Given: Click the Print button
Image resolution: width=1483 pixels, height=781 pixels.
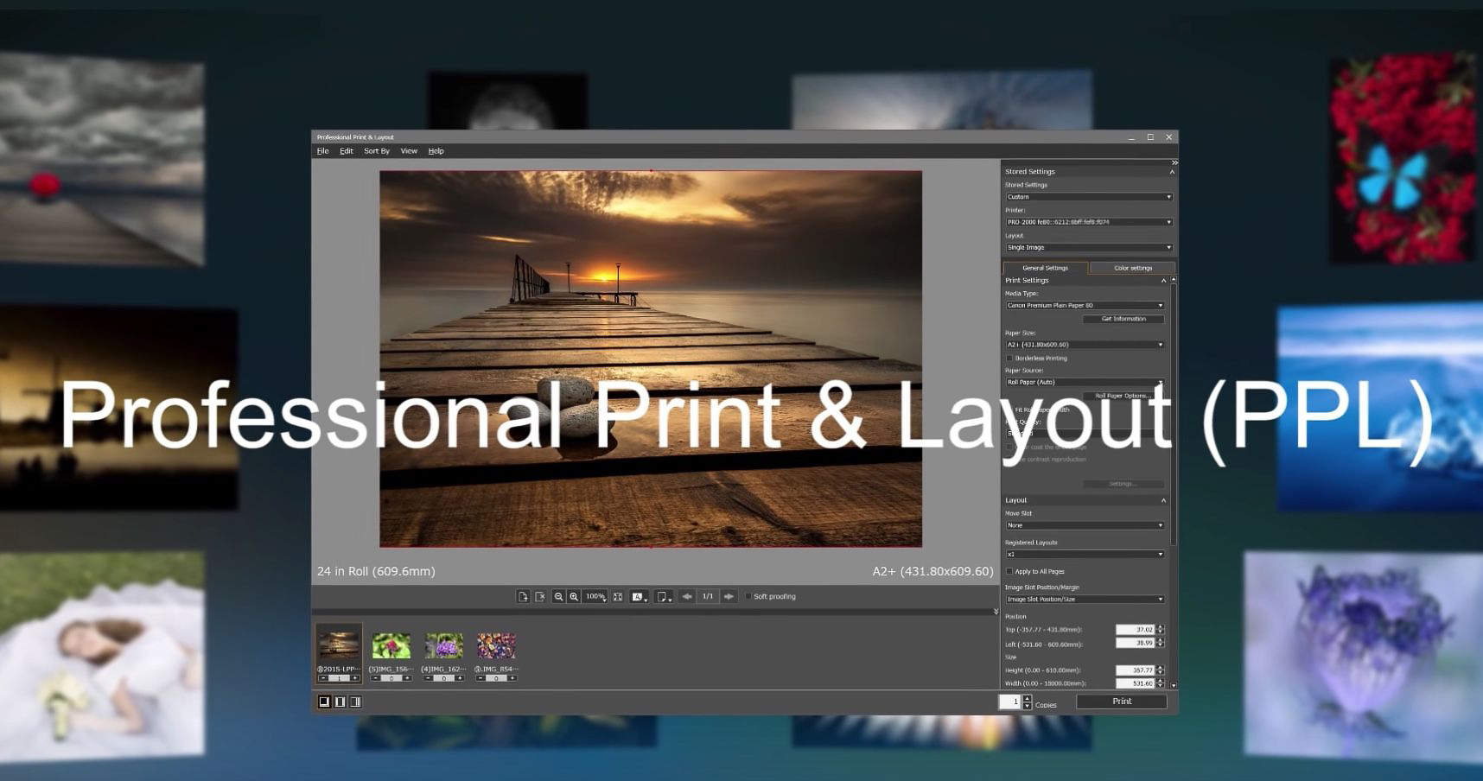Looking at the screenshot, I should coord(1121,701).
